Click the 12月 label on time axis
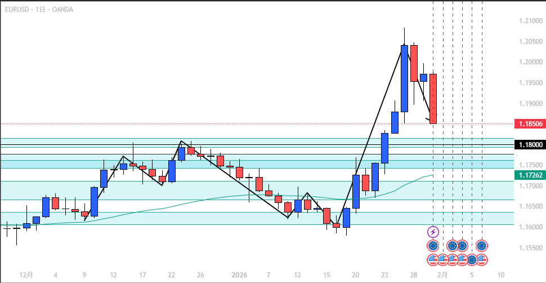The image size is (546, 283). 26,275
